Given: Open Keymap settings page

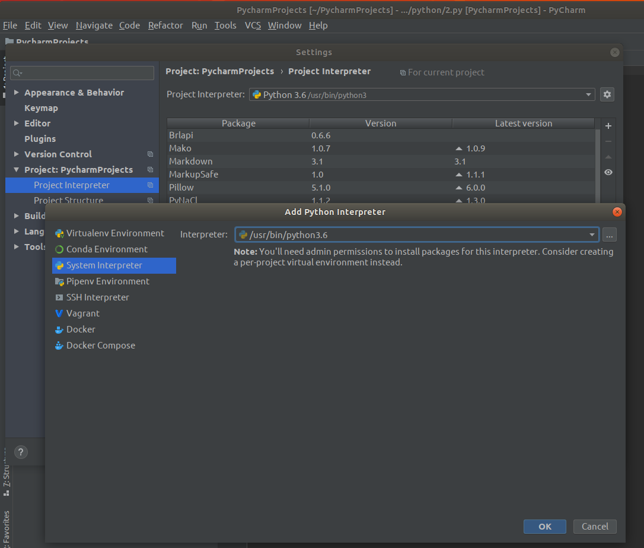Looking at the screenshot, I should [x=41, y=108].
